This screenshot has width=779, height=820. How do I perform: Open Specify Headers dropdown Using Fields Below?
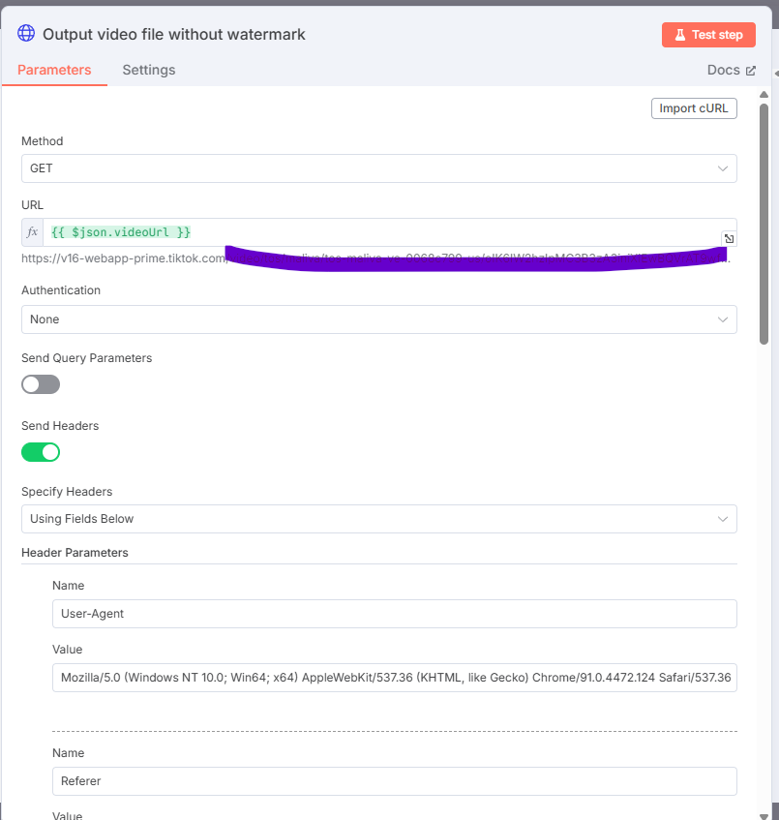coord(379,519)
